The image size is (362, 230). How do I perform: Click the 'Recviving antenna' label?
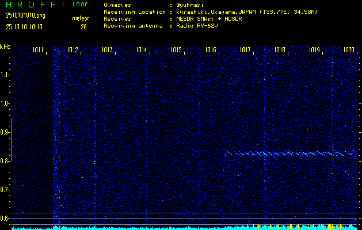[133, 26]
